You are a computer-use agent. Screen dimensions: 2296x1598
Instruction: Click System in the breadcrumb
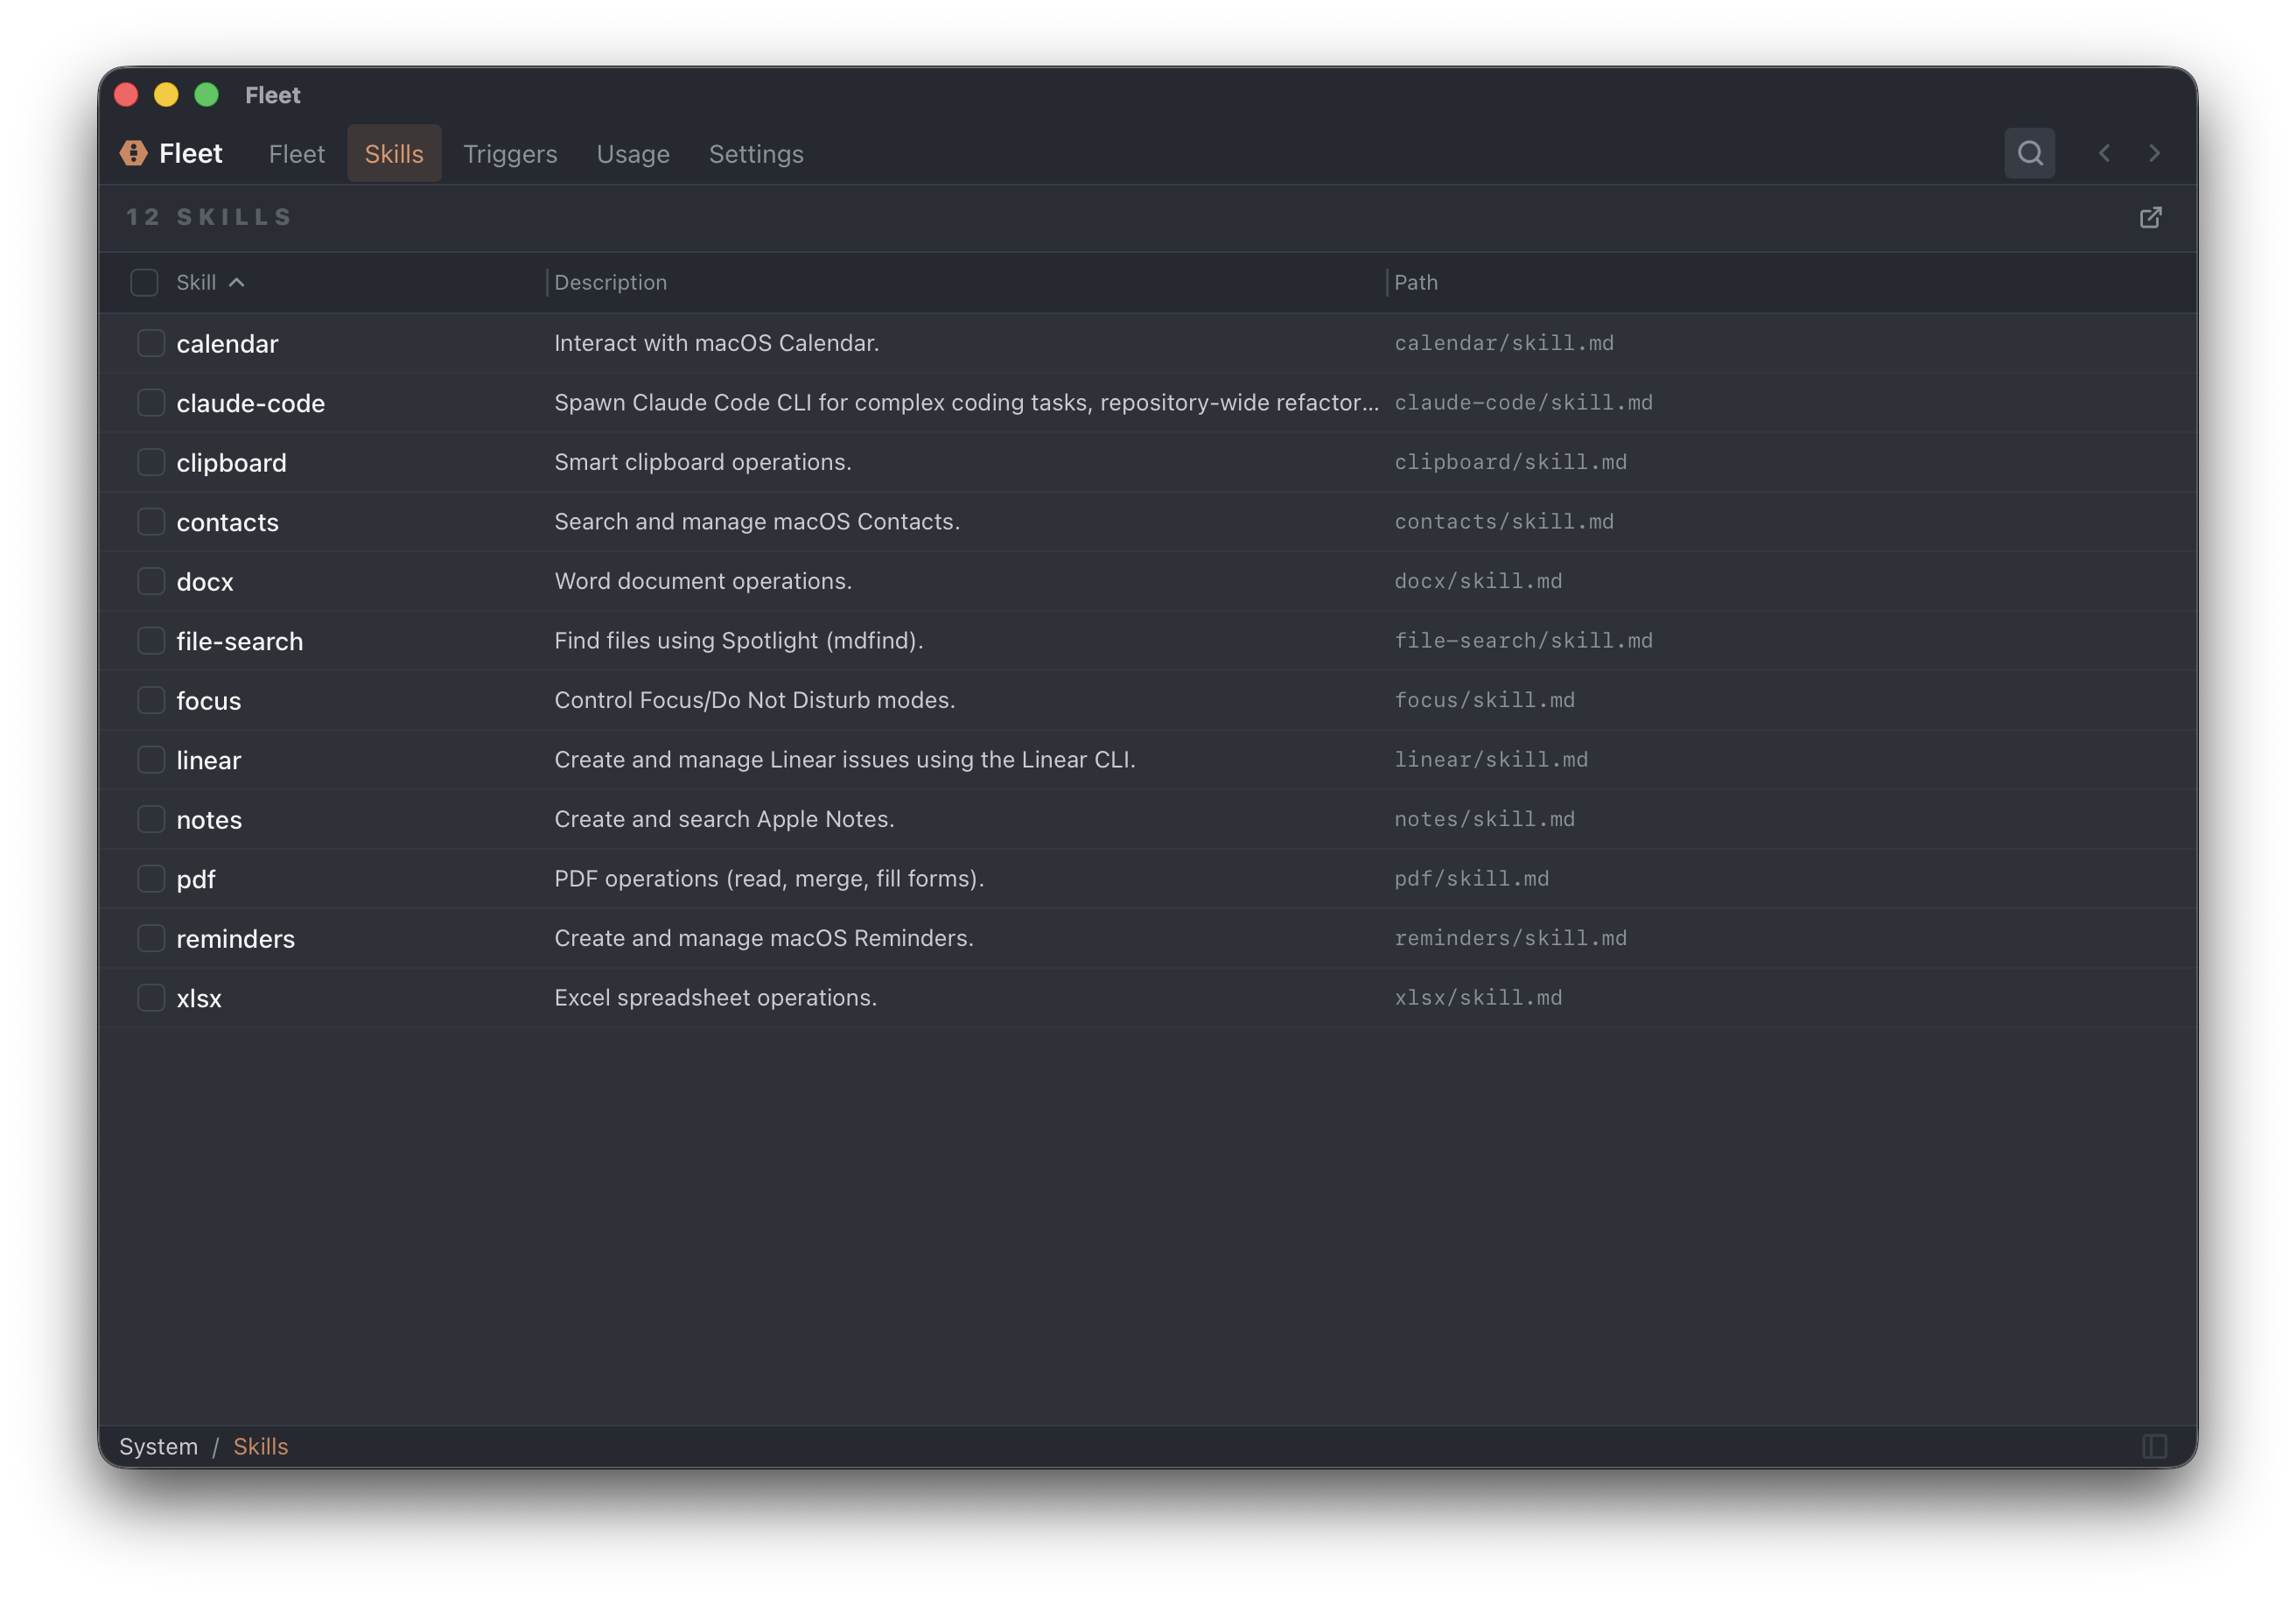[158, 1446]
